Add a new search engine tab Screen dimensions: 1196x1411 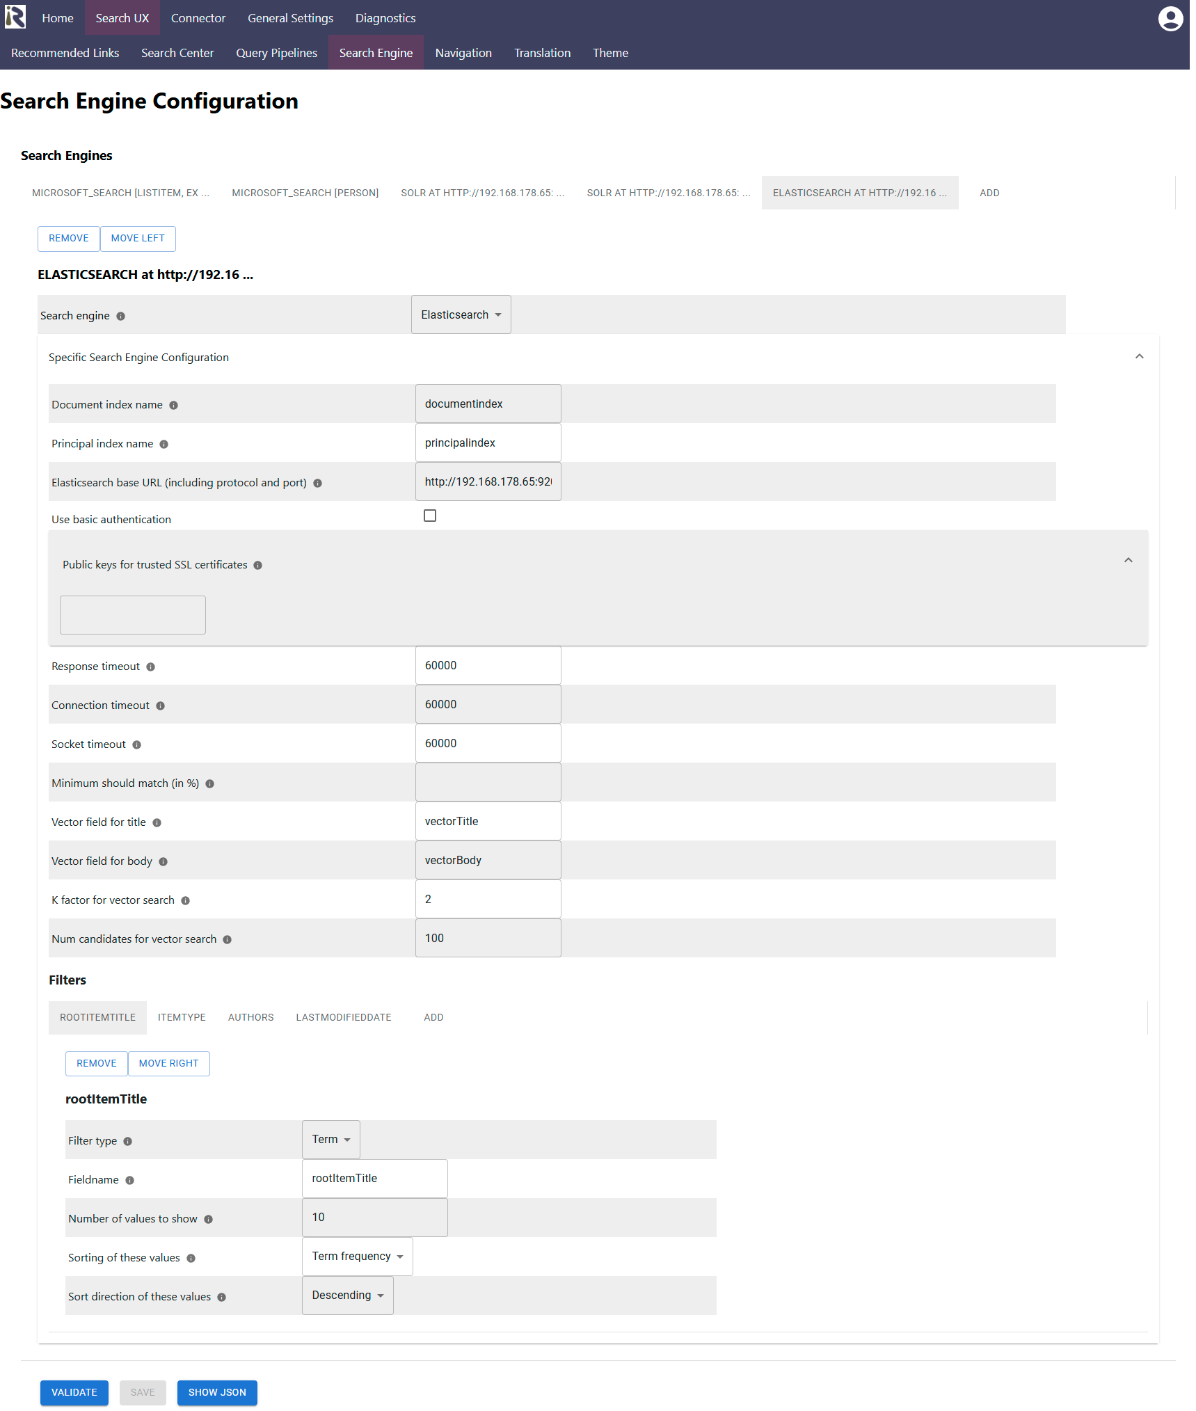coord(989,193)
